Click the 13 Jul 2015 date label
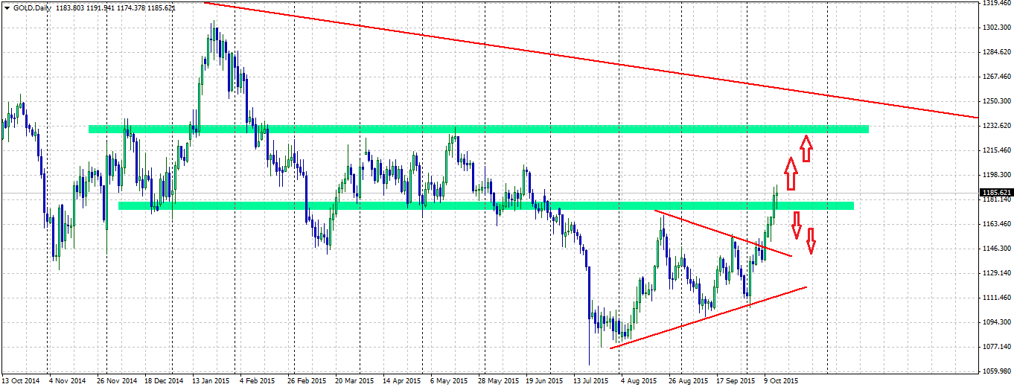 click(x=593, y=380)
